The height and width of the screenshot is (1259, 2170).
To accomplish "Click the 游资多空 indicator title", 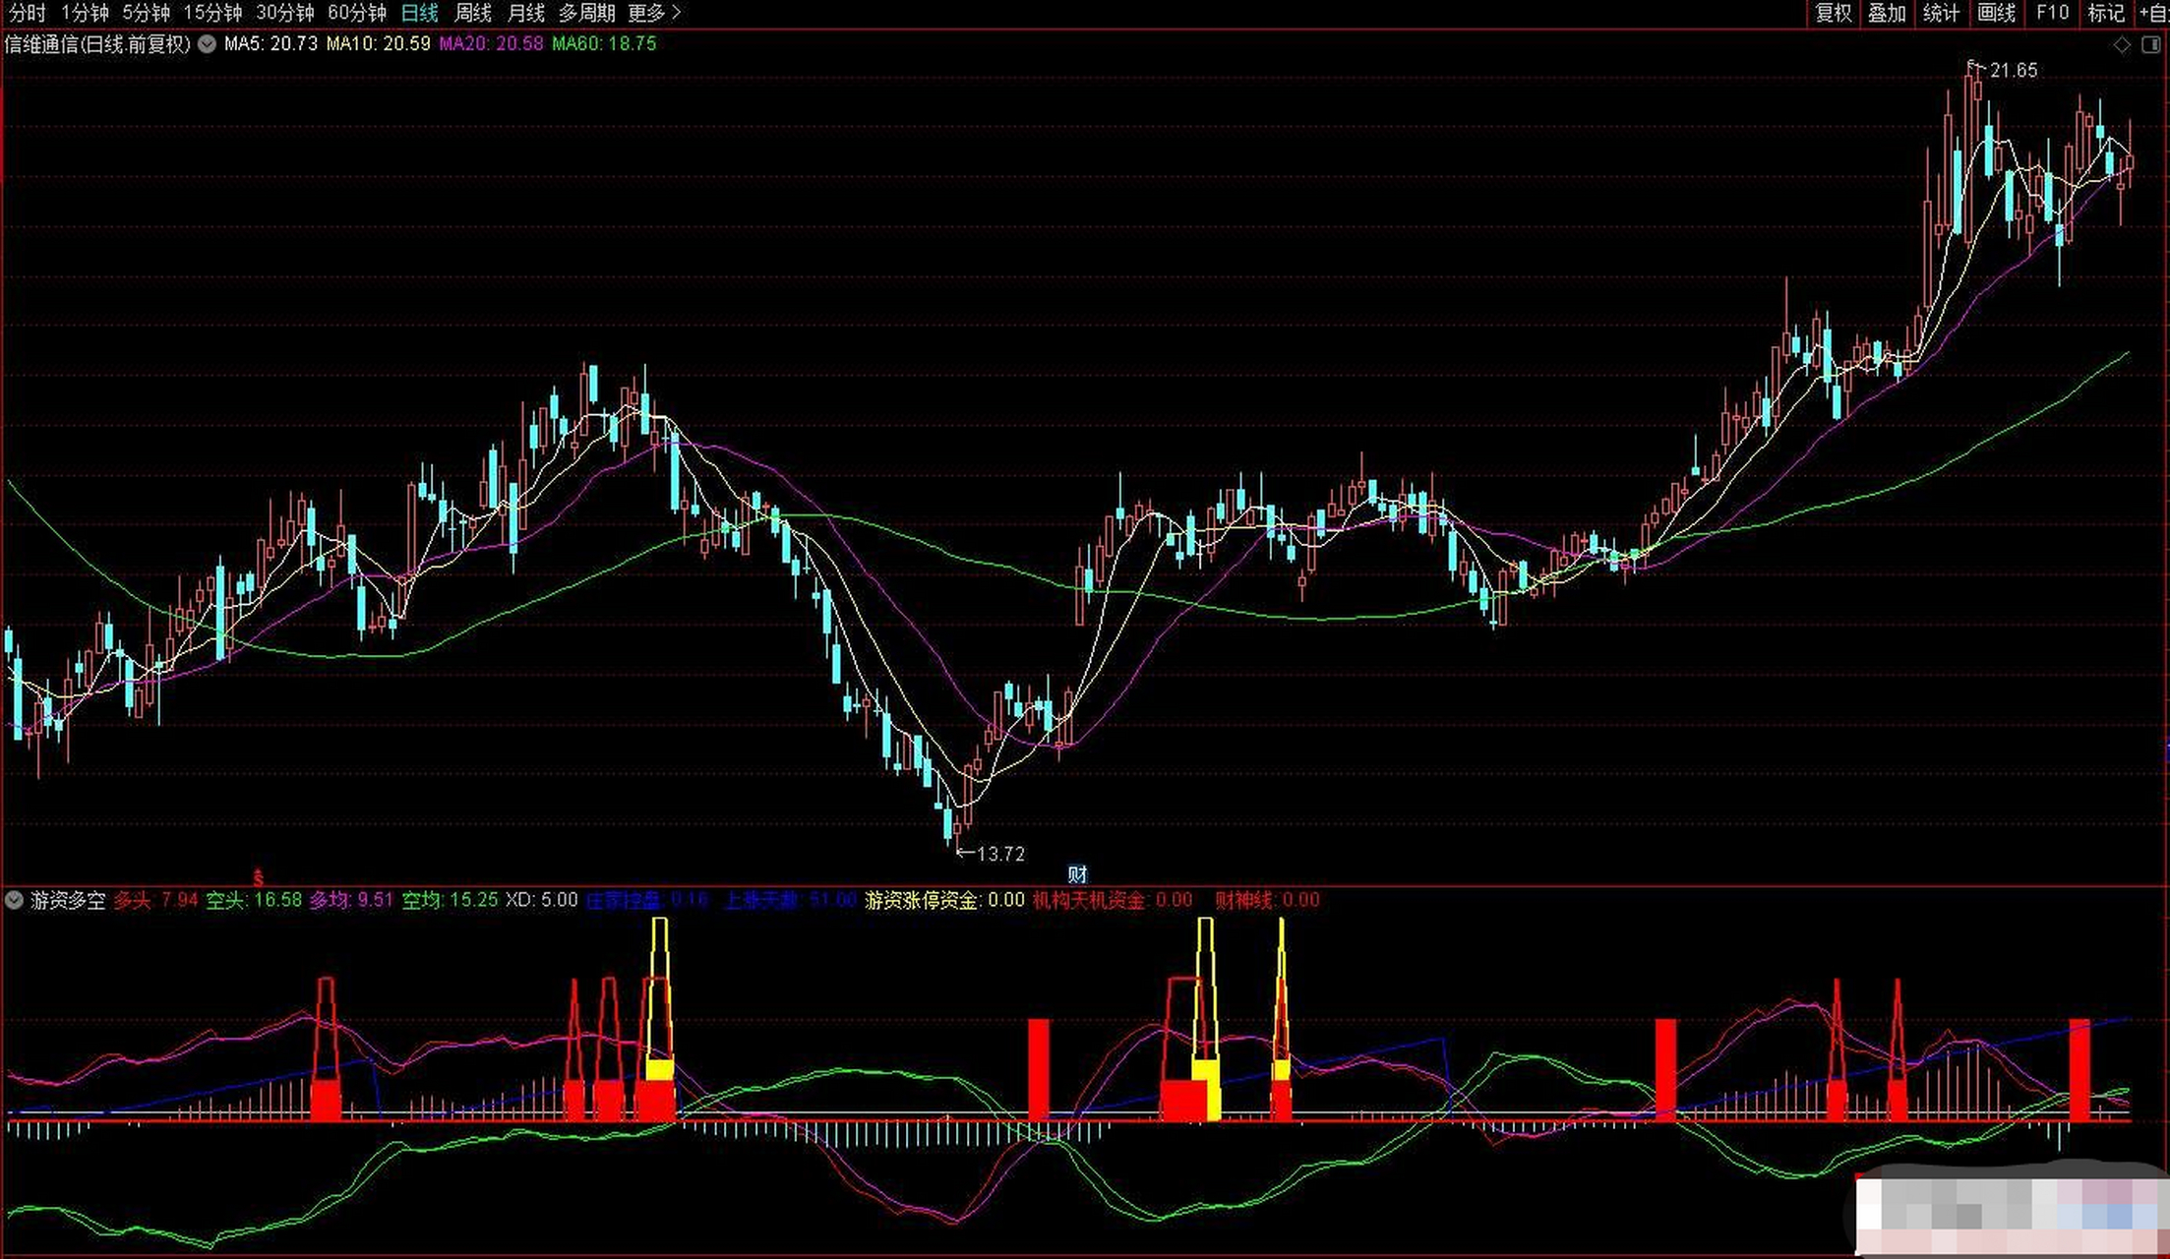I will 68,900.
